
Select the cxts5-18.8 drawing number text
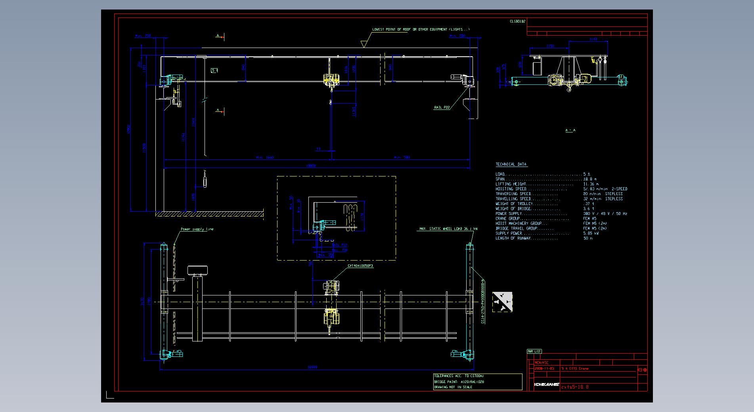coord(575,387)
